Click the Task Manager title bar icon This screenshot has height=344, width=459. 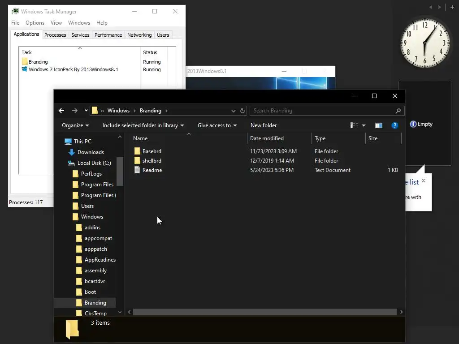(15, 11)
